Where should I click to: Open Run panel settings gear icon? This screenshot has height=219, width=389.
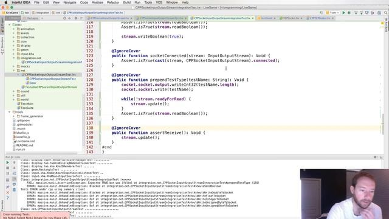(x=376, y=157)
